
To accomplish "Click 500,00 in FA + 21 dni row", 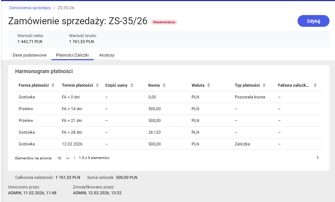I will pyautogui.click(x=155, y=120).
